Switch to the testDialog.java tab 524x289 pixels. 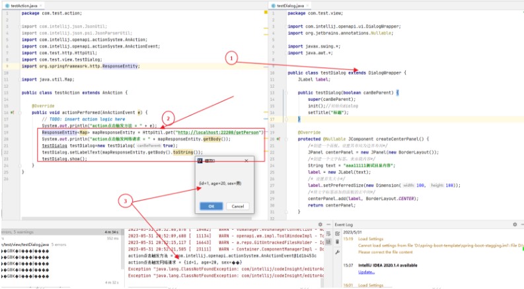(x=289, y=6)
